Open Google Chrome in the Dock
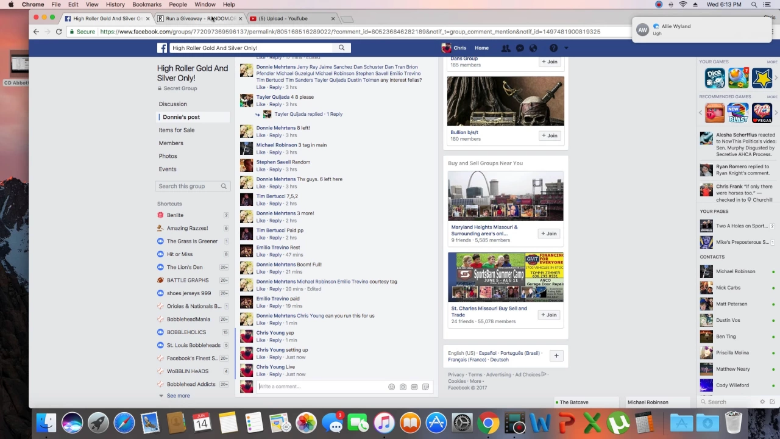780x439 pixels. [488, 423]
